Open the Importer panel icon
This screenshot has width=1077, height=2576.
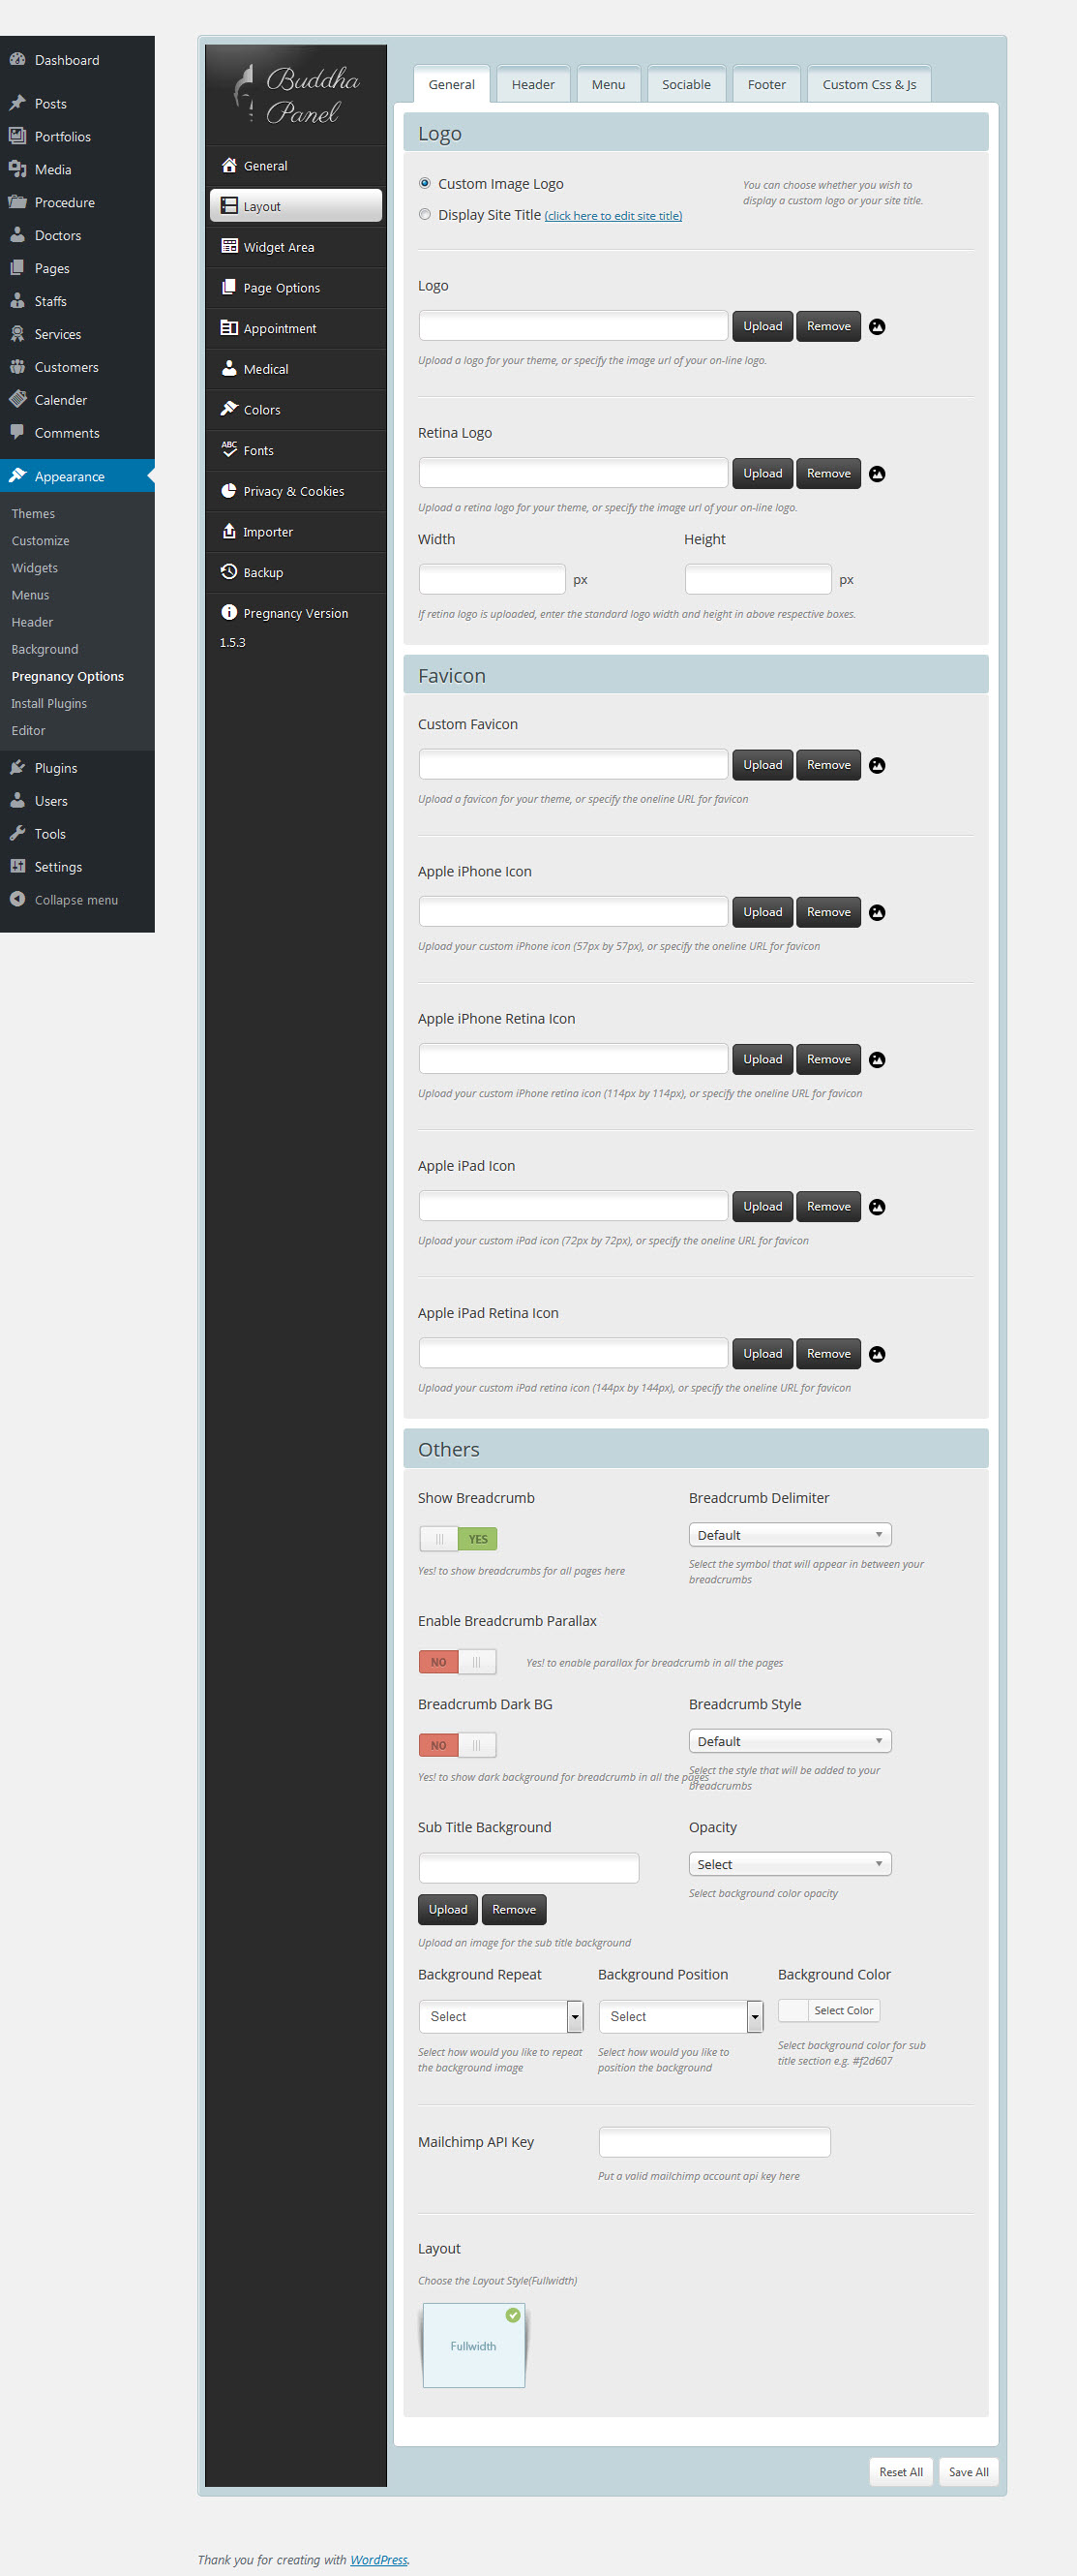coord(228,531)
